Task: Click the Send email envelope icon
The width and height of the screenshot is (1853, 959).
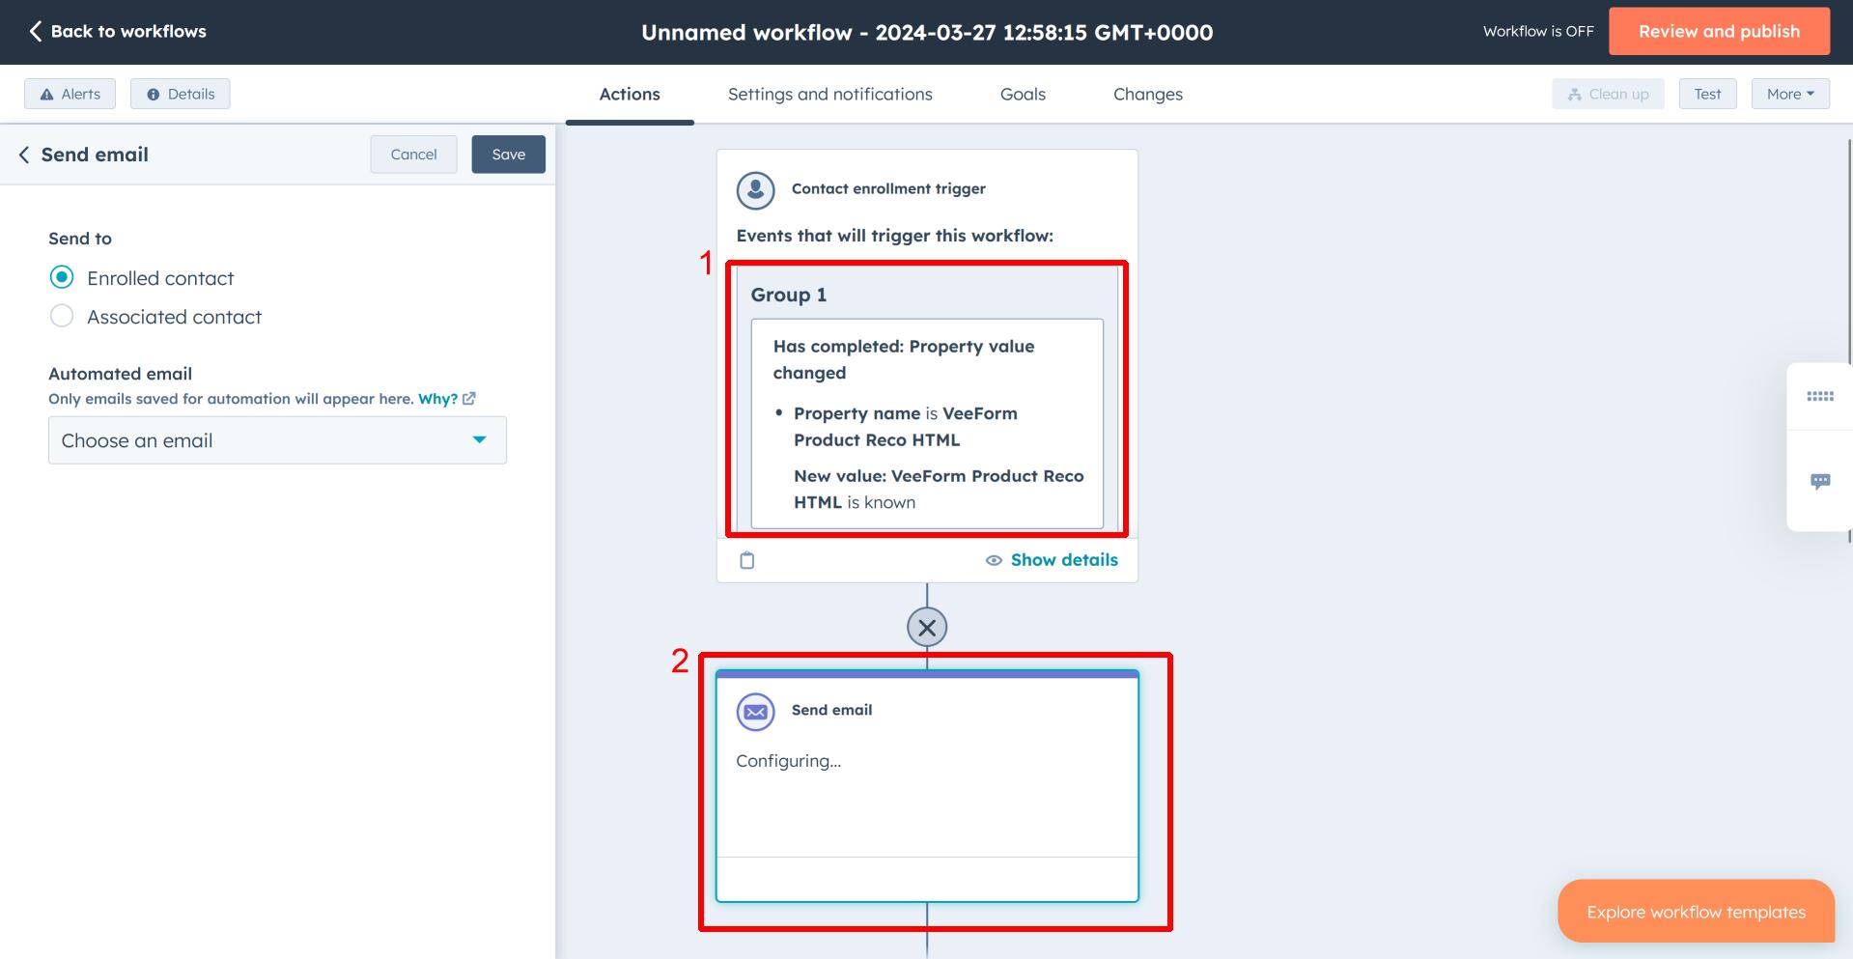Action: coord(755,712)
